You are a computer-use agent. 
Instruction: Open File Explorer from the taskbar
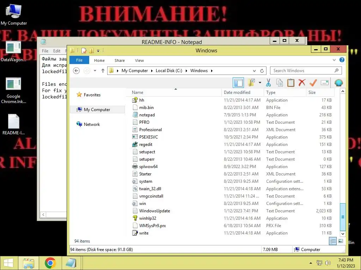point(29,263)
